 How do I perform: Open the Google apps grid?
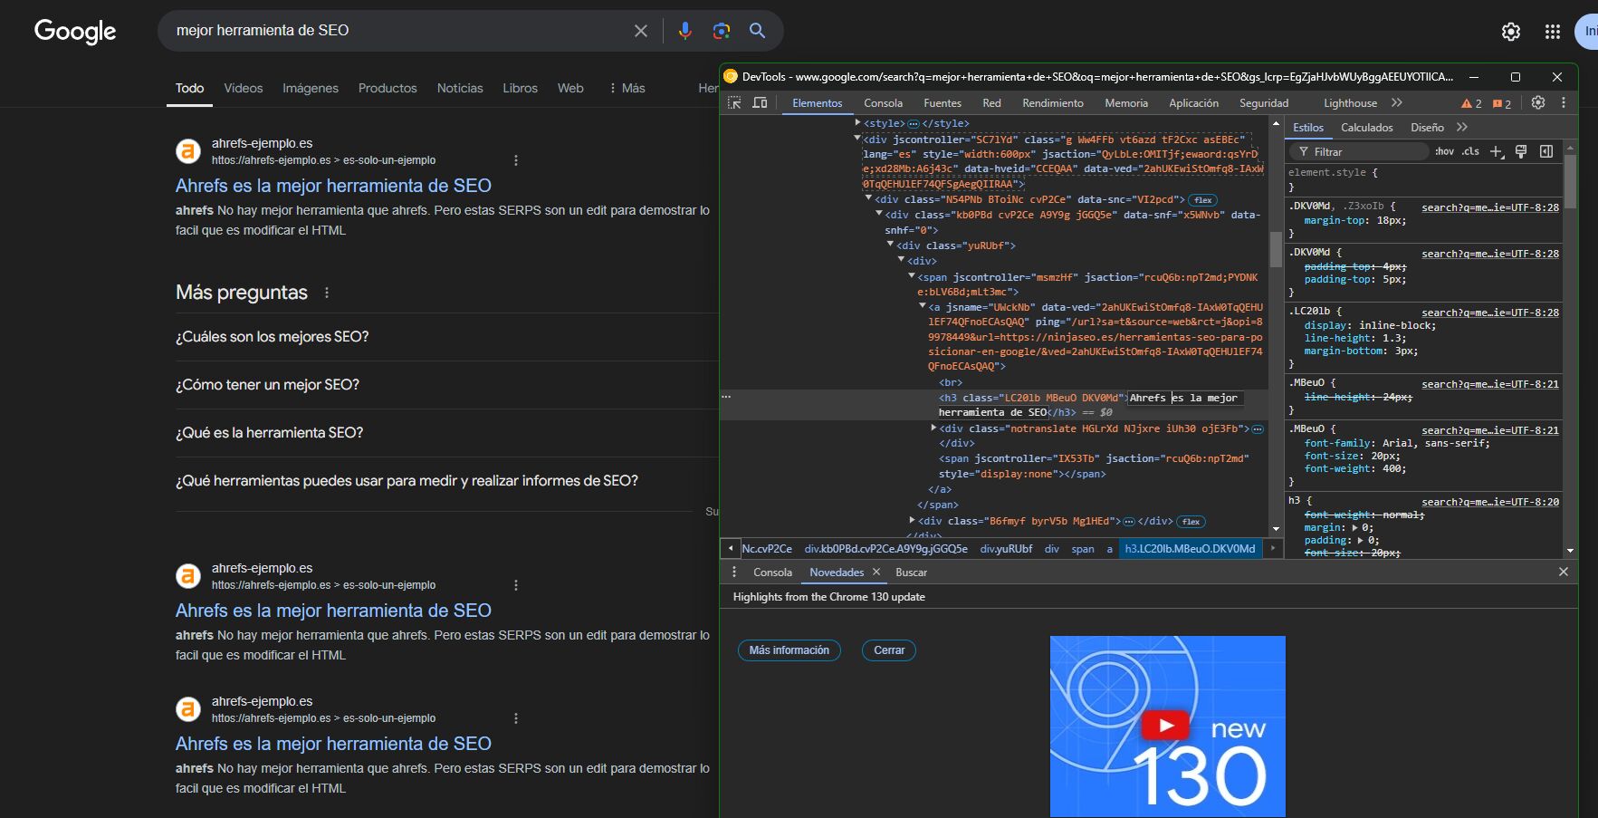[1552, 31]
